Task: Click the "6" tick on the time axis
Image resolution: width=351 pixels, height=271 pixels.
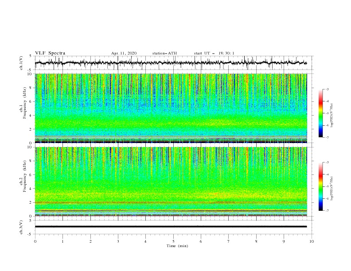Action: (201, 241)
